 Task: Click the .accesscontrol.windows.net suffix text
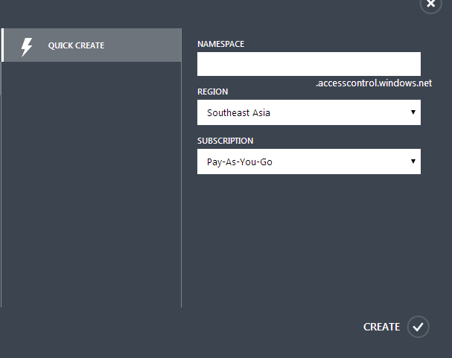[x=374, y=83]
